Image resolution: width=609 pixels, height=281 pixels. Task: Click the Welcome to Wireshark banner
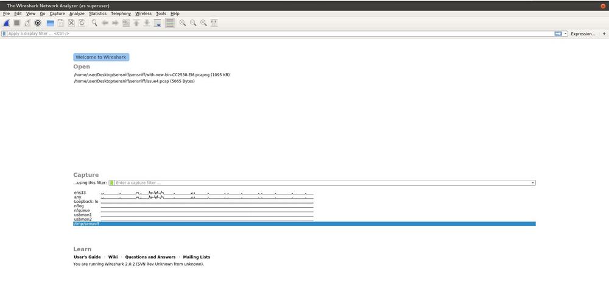pos(101,57)
